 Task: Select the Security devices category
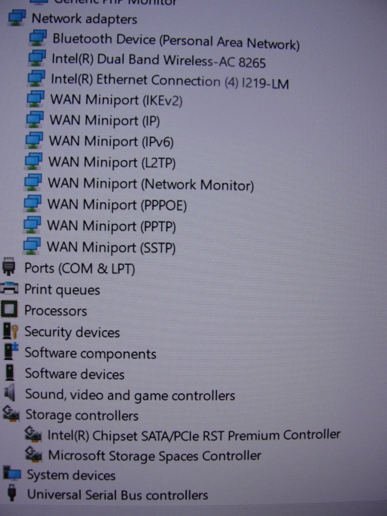[72, 332]
